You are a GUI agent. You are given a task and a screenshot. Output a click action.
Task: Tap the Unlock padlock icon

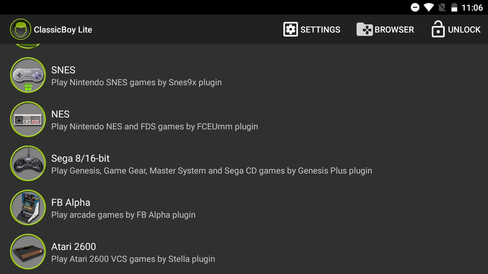tap(438, 30)
